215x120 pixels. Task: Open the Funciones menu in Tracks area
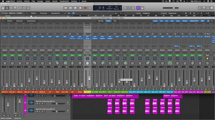[44, 13]
